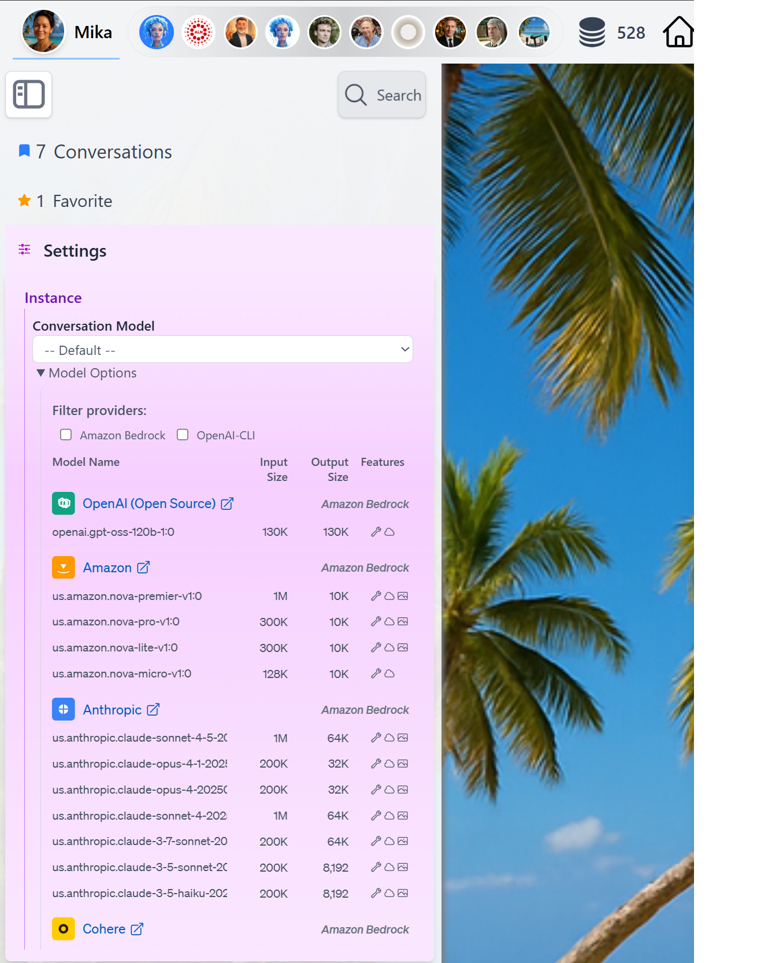Open the Amazon provider link
This screenshot has width=783, height=963.
tap(107, 568)
